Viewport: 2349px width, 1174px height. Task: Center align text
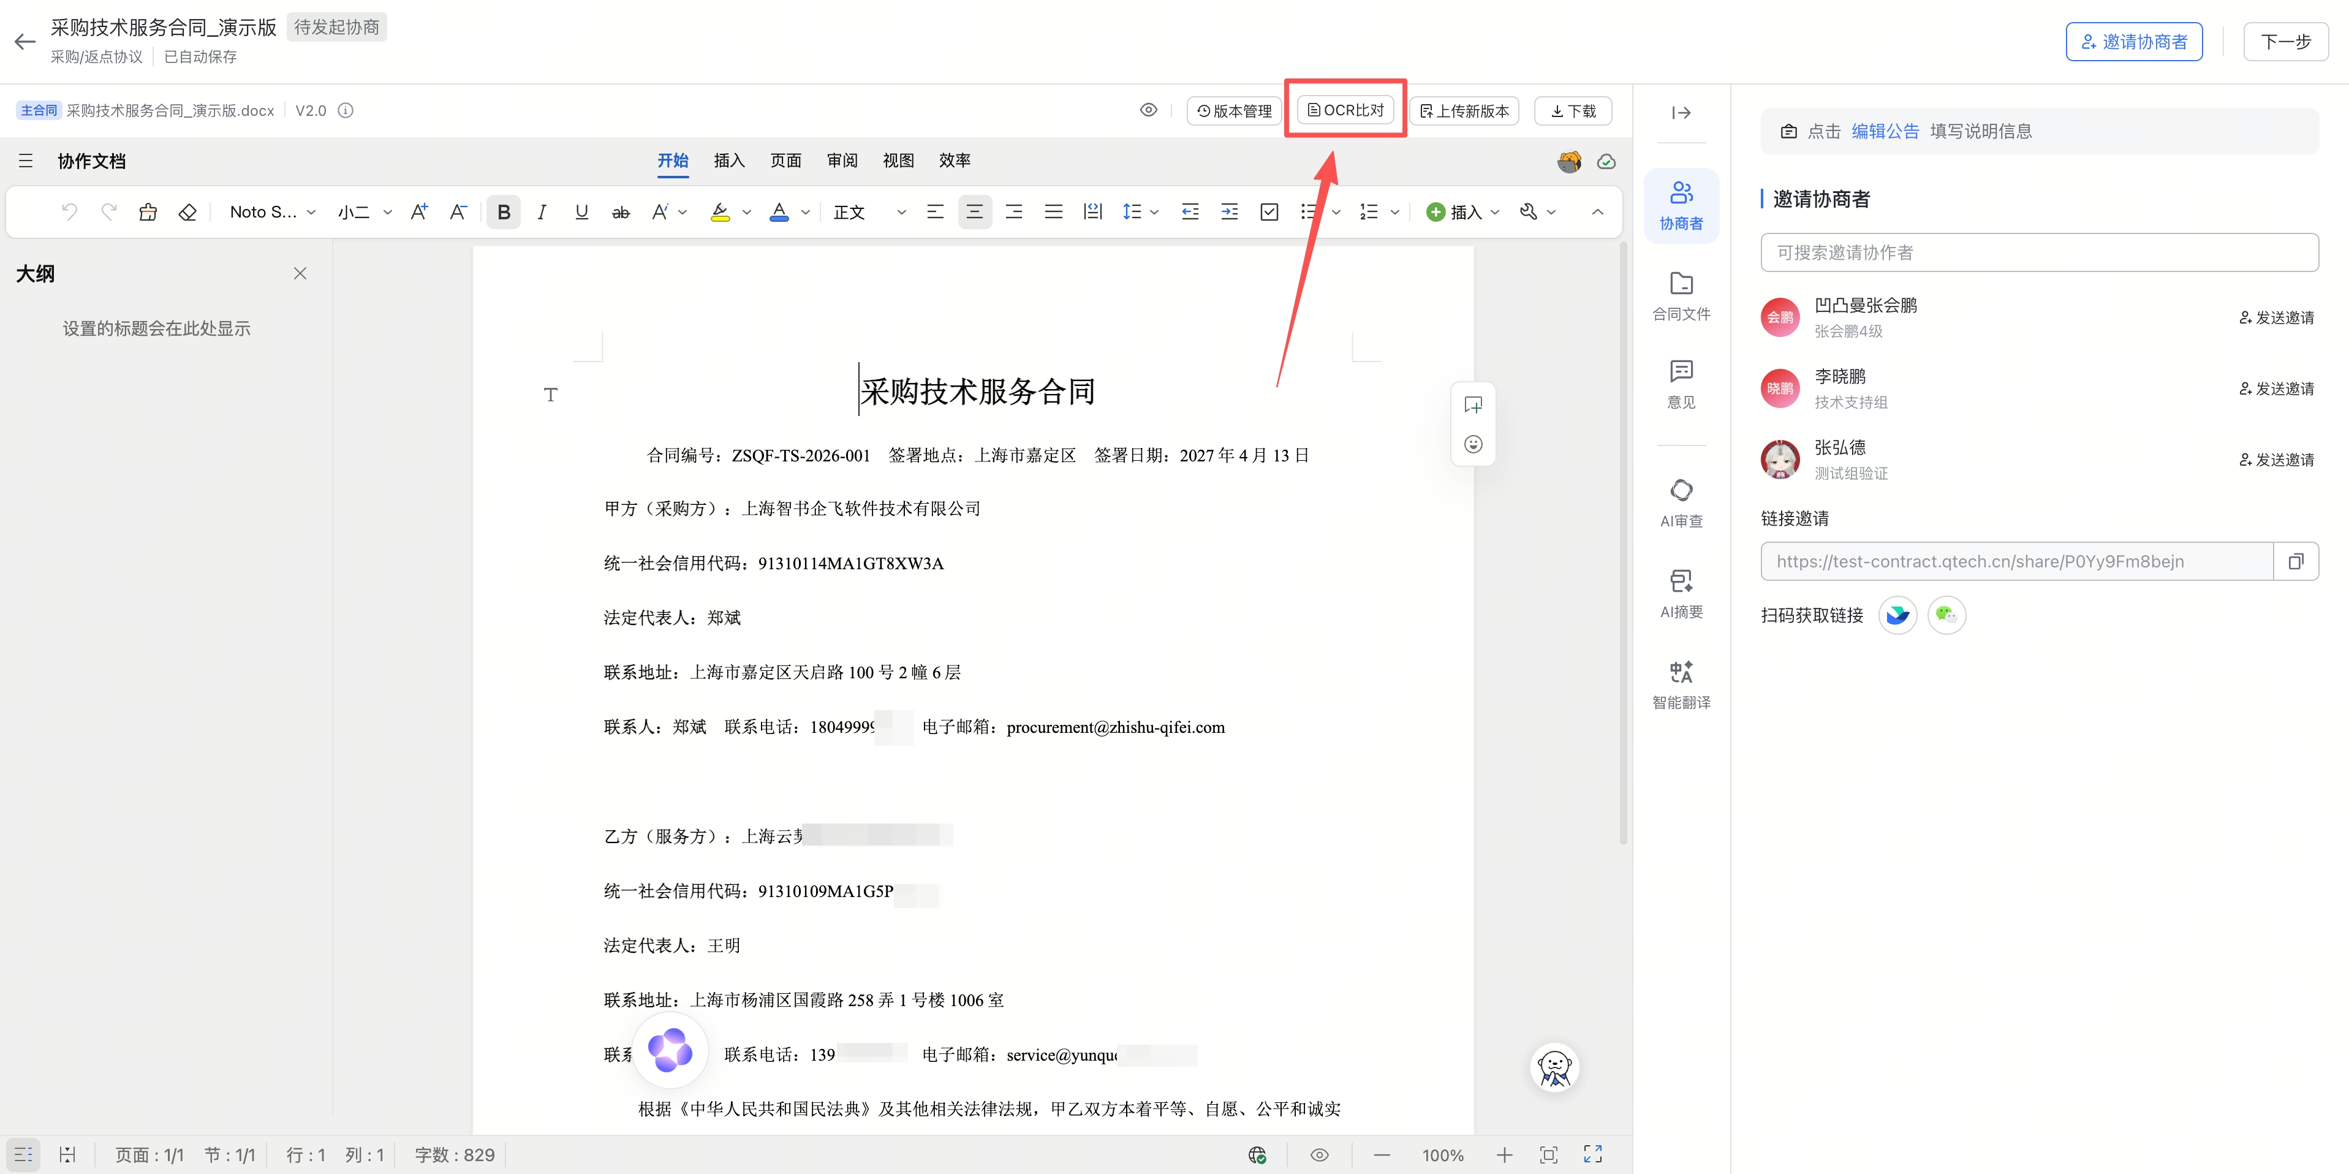tap(975, 213)
